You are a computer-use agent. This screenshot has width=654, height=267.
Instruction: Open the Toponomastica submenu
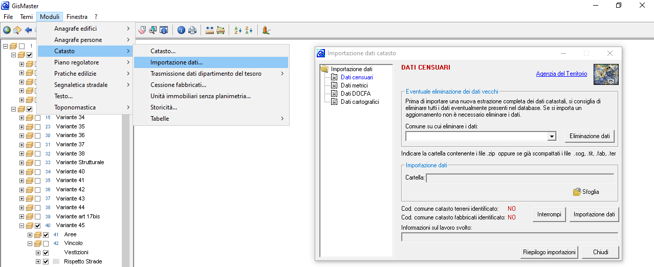pyautogui.click(x=85, y=107)
